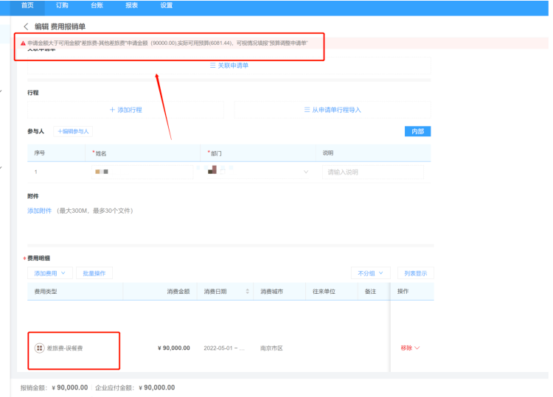Click 添加行程 to add a trip

point(125,110)
